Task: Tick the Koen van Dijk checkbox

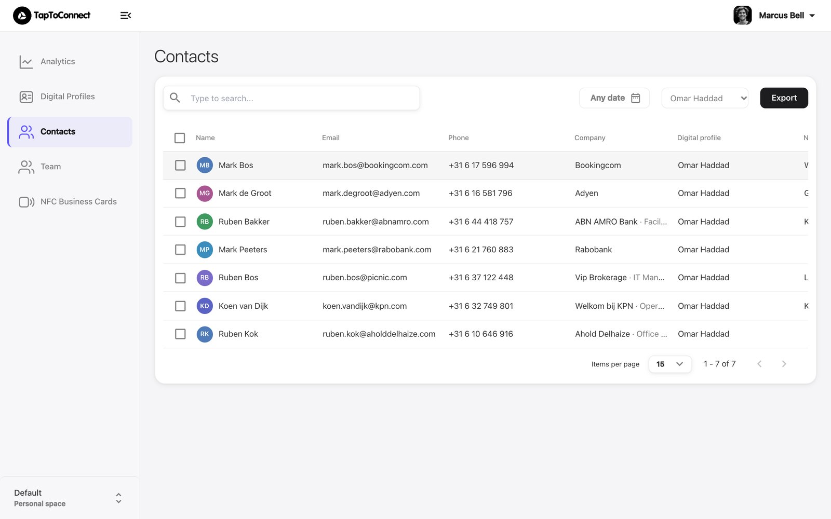Action: click(x=180, y=306)
